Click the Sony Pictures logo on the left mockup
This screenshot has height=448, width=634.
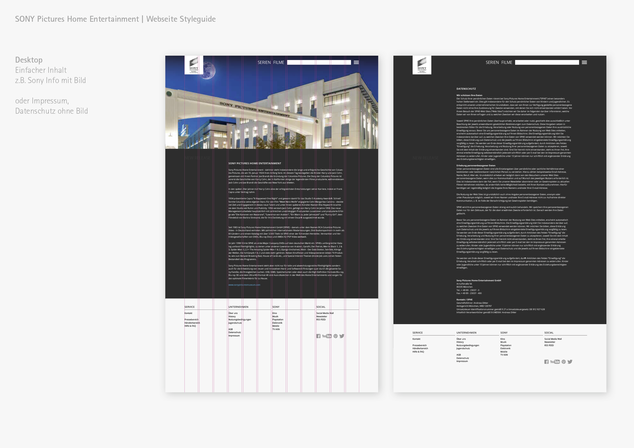(x=194, y=65)
